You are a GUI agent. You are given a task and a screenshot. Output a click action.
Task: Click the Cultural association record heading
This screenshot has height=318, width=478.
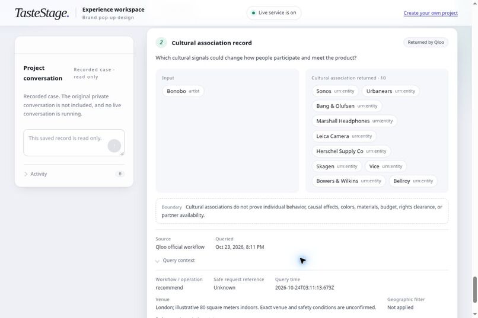(212, 43)
